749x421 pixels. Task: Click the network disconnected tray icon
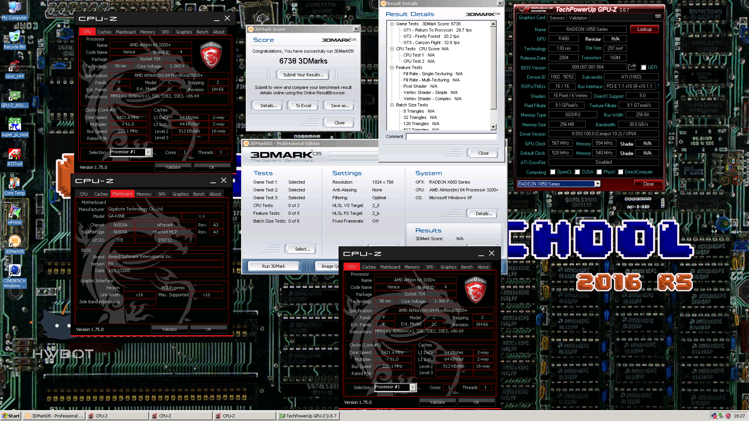click(x=714, y=416)
